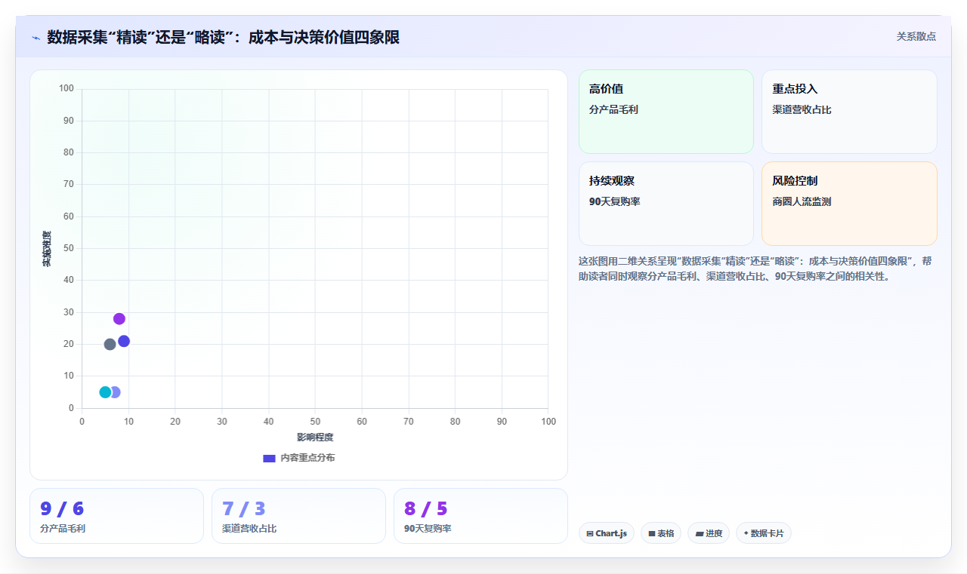Click the 表格 tag chip
This screenshot has width=967, height=574.
(x=661, y=533)
